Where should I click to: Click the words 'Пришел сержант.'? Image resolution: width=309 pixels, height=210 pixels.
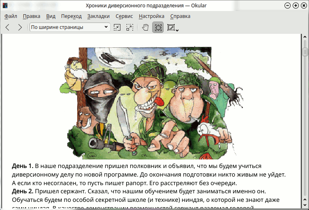click(x=60, y=191)
